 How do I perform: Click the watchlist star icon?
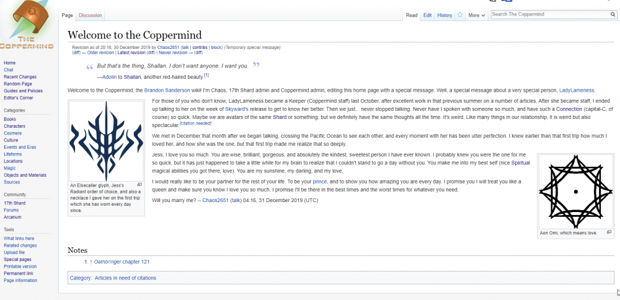[x=460, y=15]
